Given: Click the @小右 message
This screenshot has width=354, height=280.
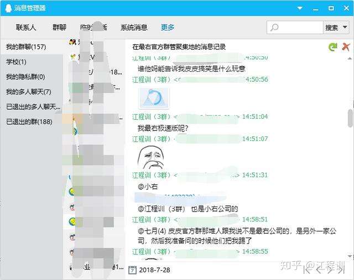Looking at the screenshot, I should pos(148,187).
